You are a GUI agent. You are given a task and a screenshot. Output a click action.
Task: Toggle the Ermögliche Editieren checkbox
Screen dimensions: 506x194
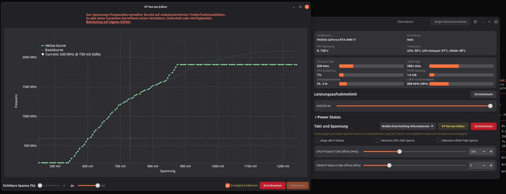coord(228,186)
